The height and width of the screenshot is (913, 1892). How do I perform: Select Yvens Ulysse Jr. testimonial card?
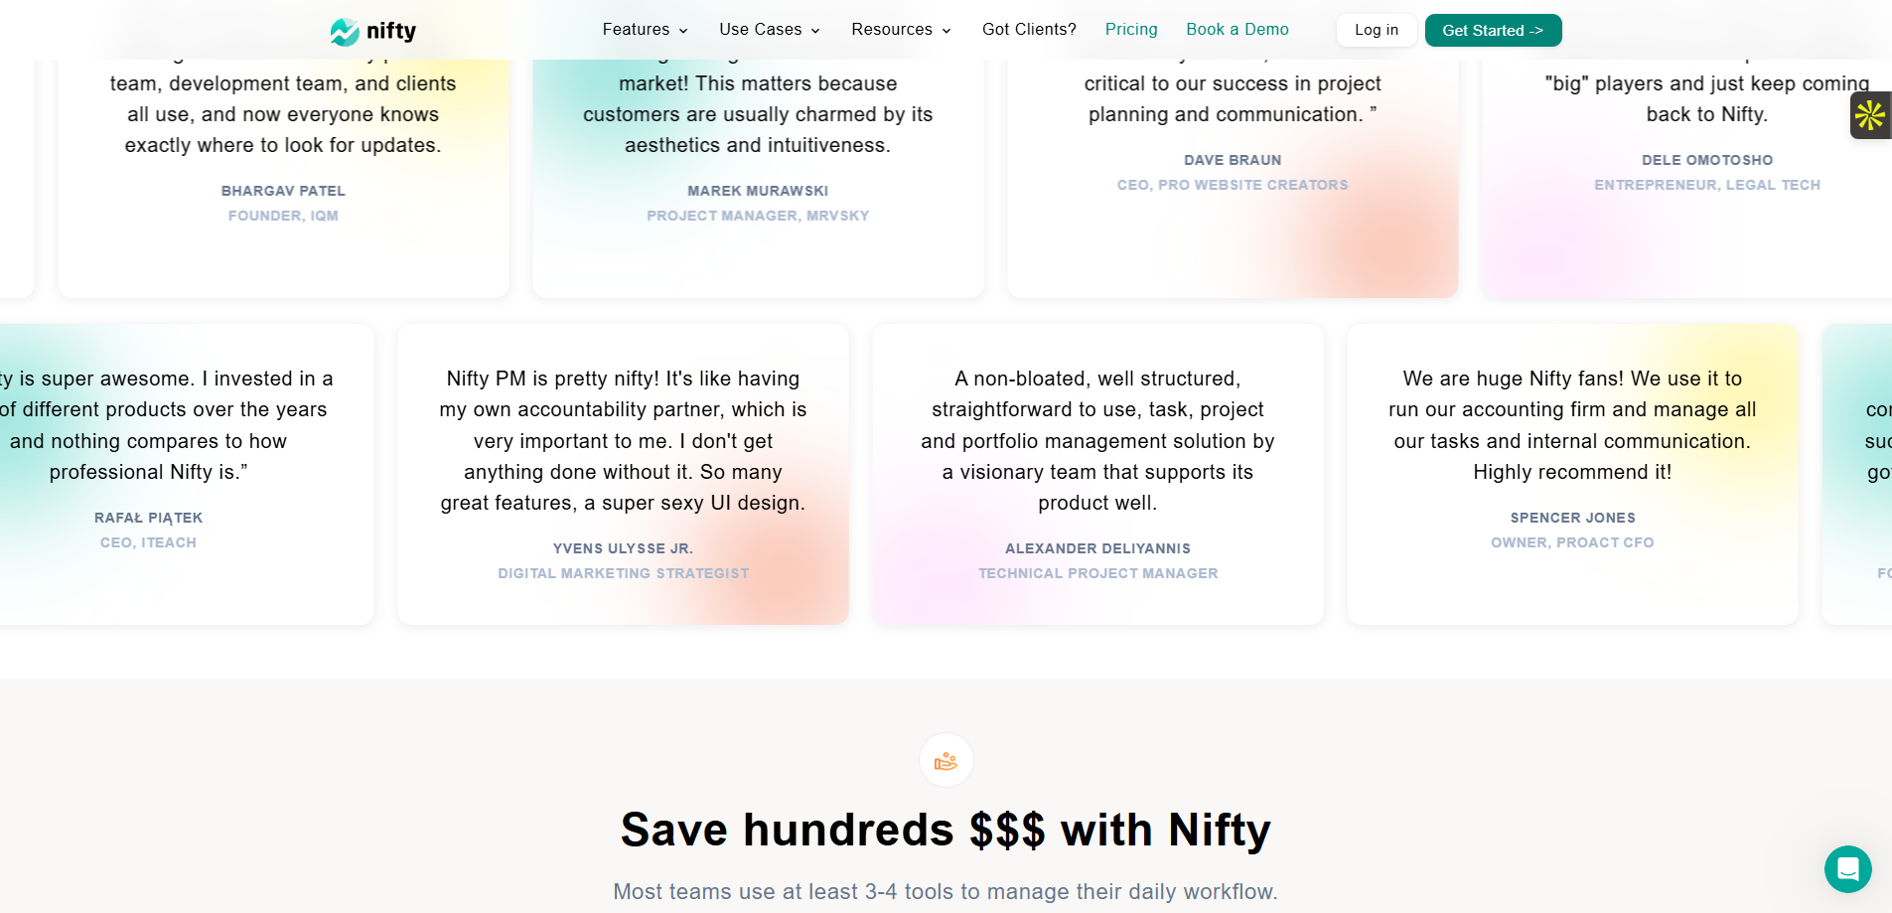[x=623, y=474]
